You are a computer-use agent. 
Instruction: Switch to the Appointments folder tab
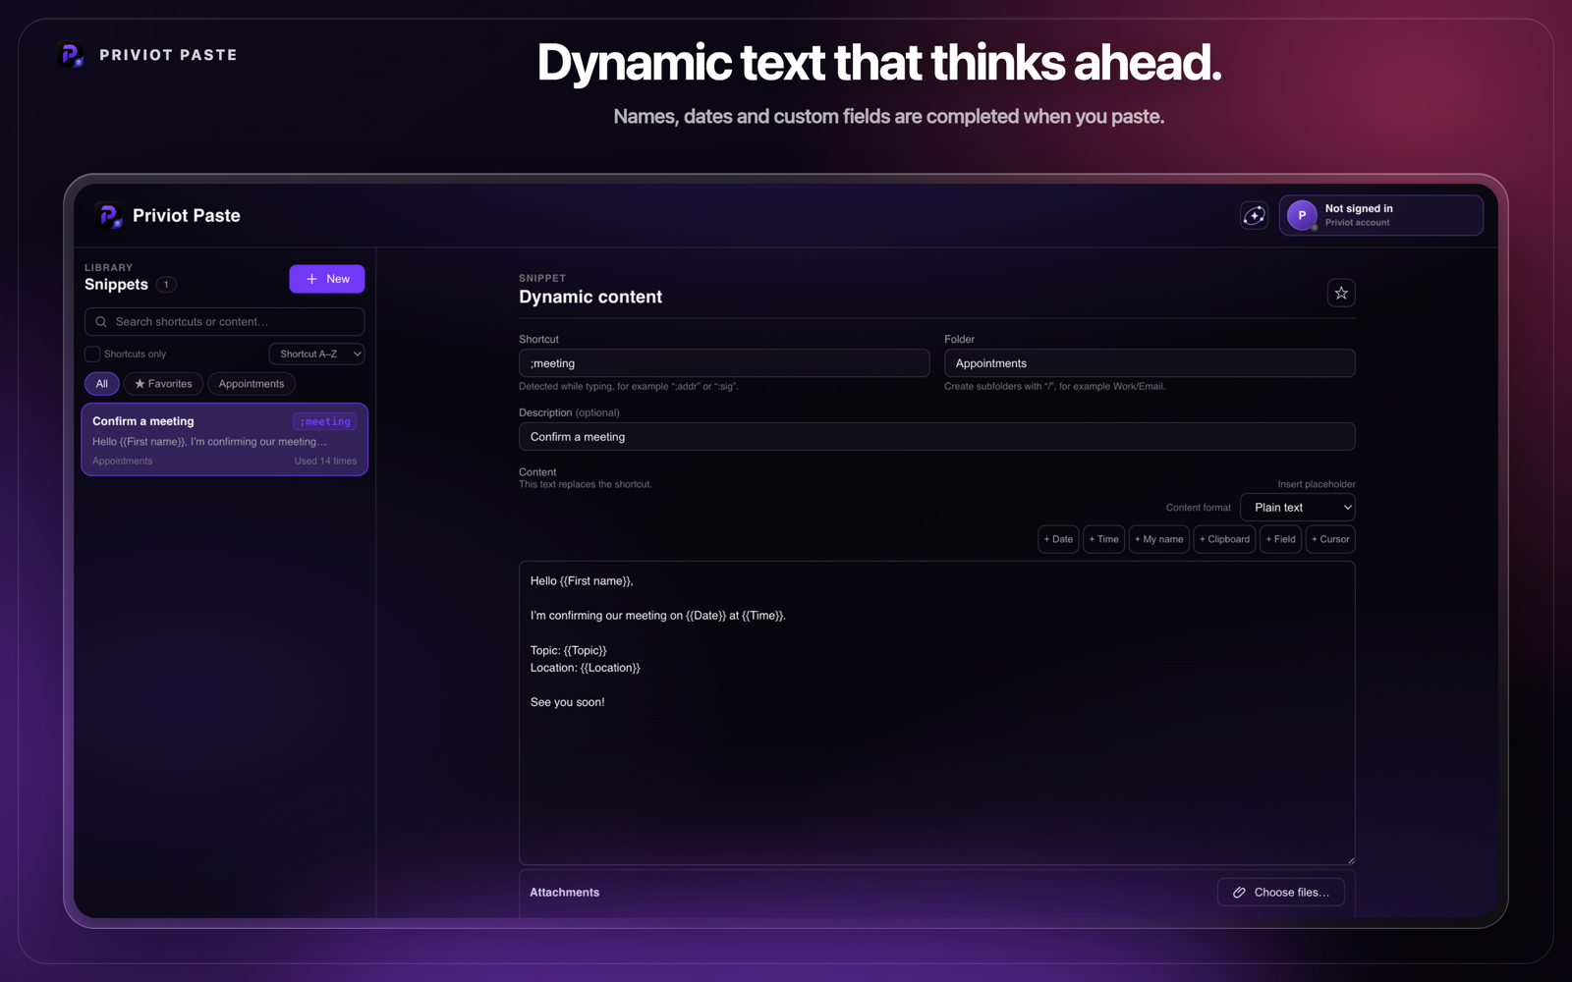click(252, 384)
